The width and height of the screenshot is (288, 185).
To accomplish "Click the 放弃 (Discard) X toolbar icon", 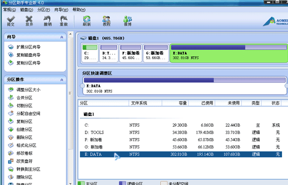I will (x=29, y=21).
